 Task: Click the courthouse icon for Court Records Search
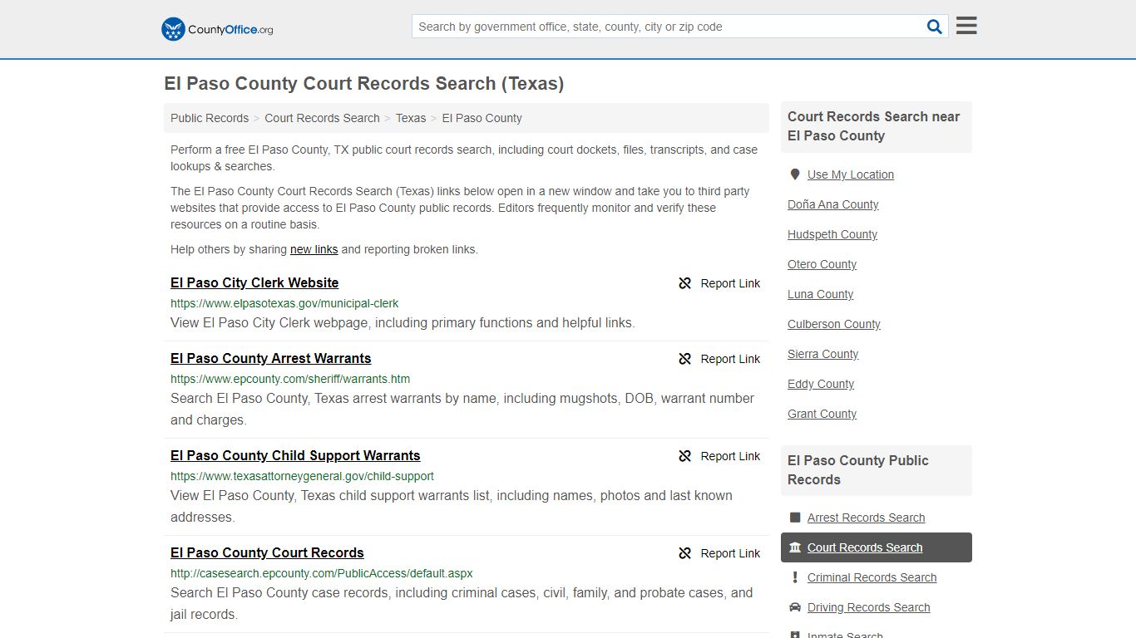point(795,547)
